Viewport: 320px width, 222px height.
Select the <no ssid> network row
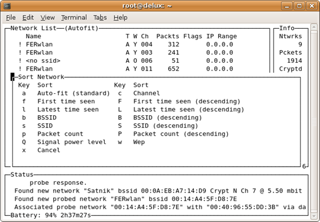pos(126,60)
